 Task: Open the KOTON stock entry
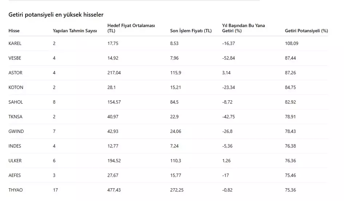pyautogui.click(x=16, y=87)
